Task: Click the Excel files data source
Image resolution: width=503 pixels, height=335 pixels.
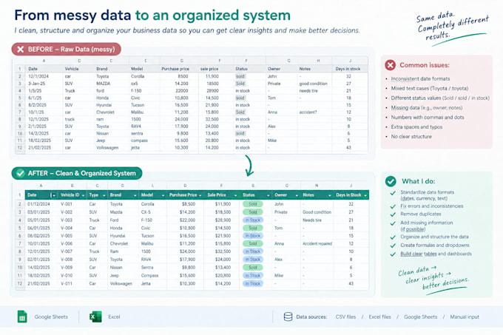Action: tap(379, 317)
